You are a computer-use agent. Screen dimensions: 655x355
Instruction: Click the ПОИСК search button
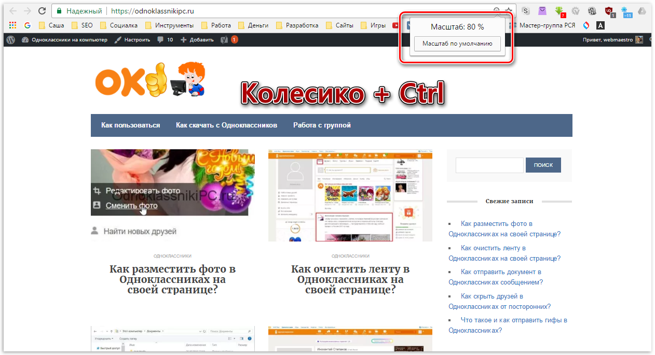pyautogui.click(x=543, y=165)
